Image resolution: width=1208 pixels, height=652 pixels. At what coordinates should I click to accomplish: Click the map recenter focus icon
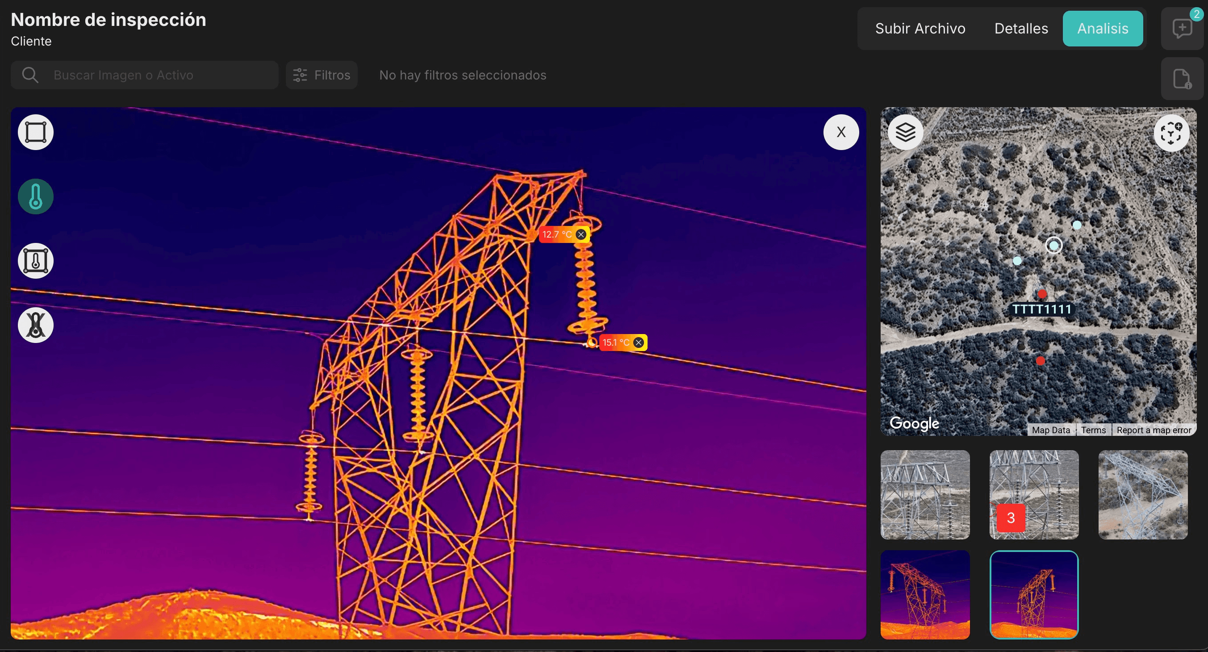pos(1171,133)
